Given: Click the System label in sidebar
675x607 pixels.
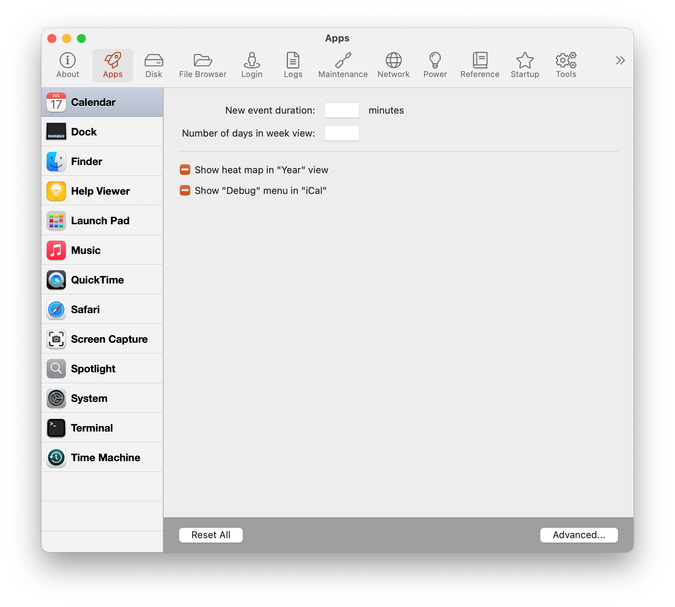Looking at the screenshot, I should coord(89,398).
